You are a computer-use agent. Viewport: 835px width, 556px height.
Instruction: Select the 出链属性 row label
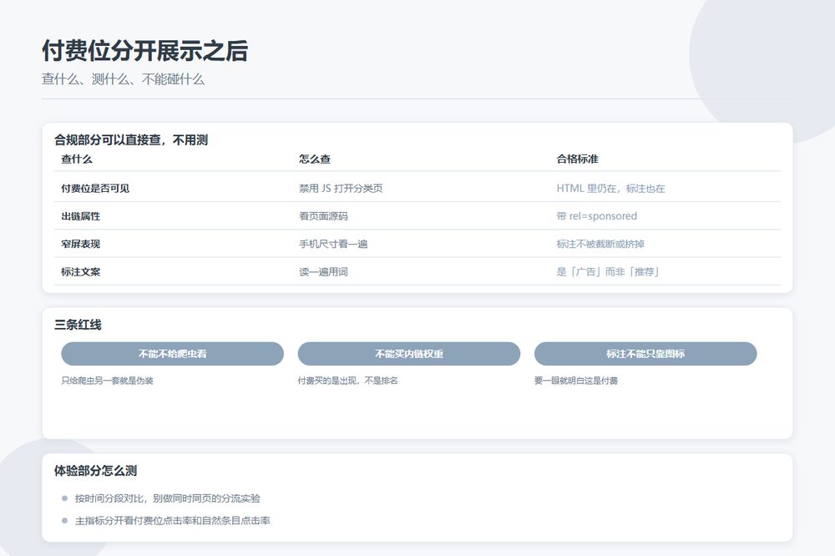pyautogui.click(x=80, y=216)
